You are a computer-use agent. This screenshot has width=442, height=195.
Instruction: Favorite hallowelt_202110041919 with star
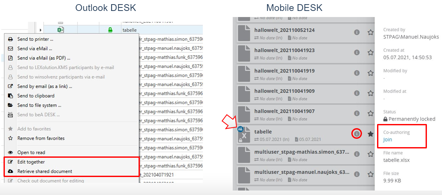[370, 73]
